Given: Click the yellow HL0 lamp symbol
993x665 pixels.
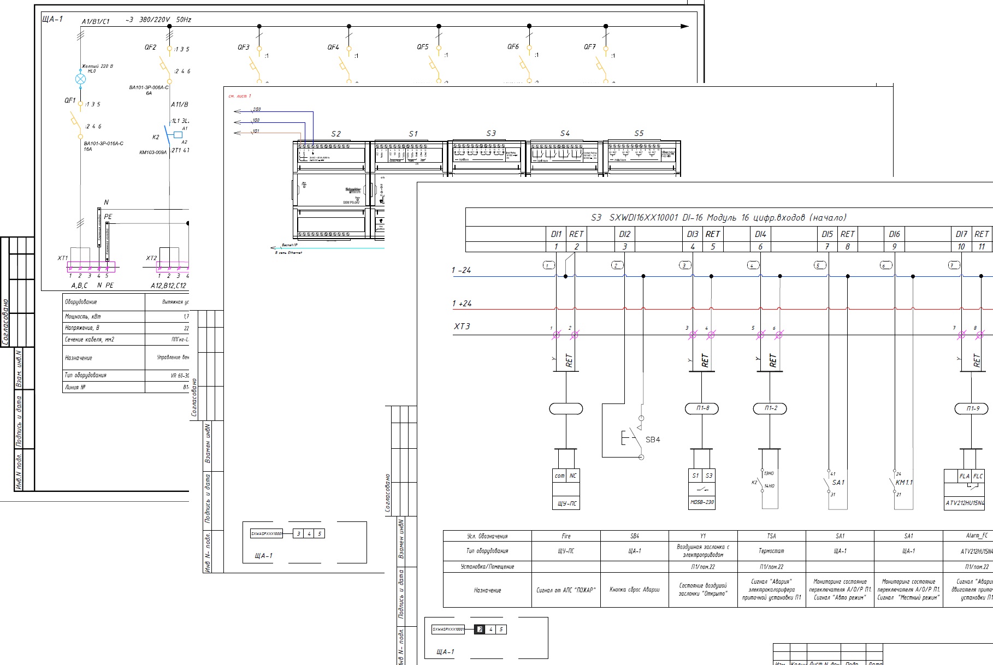Looking at the screenshot, I should point(80,79).
